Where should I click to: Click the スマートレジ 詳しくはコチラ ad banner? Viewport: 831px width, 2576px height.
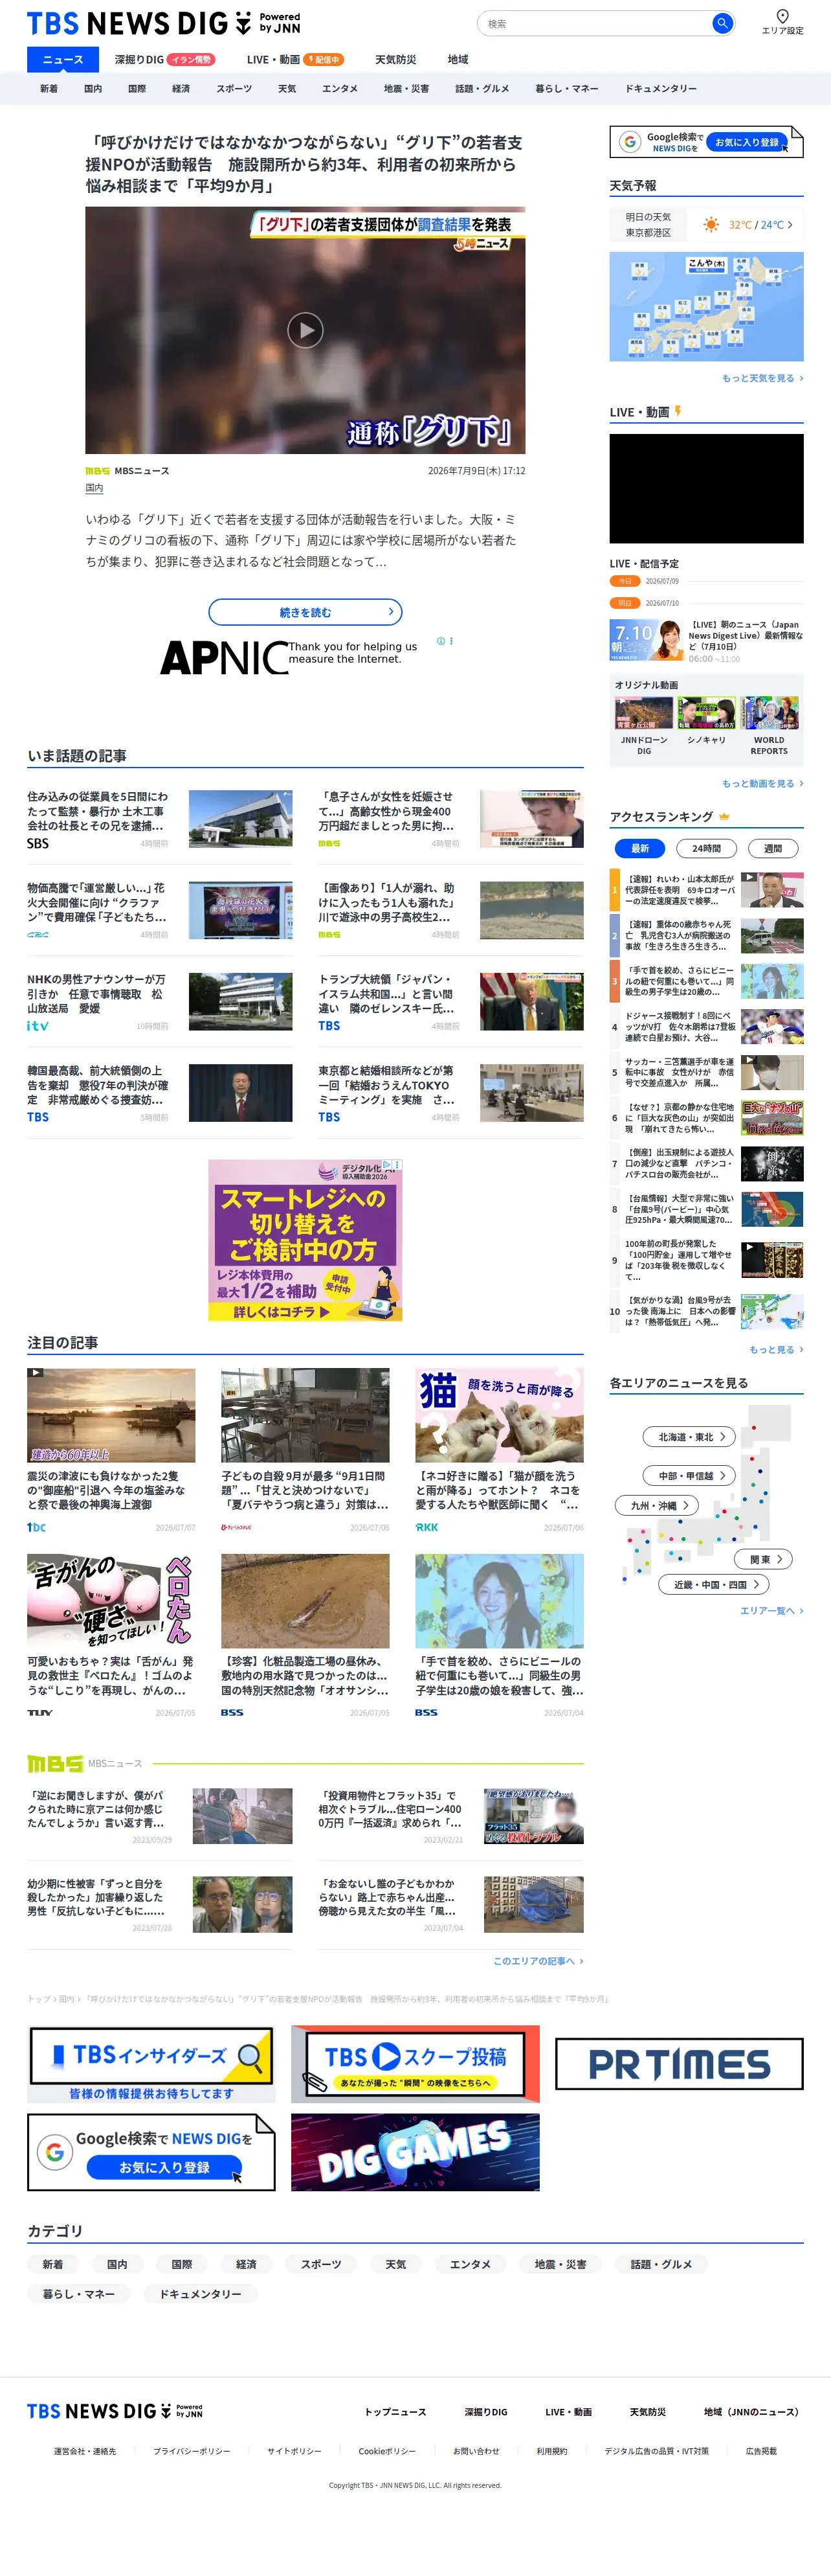click(x=305, y=1240)
